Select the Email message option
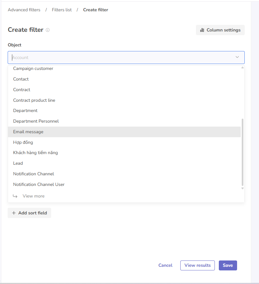 coord(124,132)
